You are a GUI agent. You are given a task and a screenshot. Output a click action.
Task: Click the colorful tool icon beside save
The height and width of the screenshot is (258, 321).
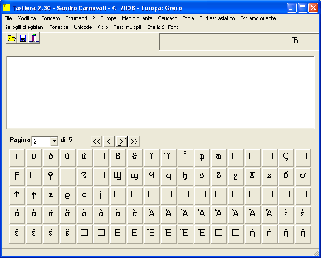pyautogui.click(x=34, y=38)
